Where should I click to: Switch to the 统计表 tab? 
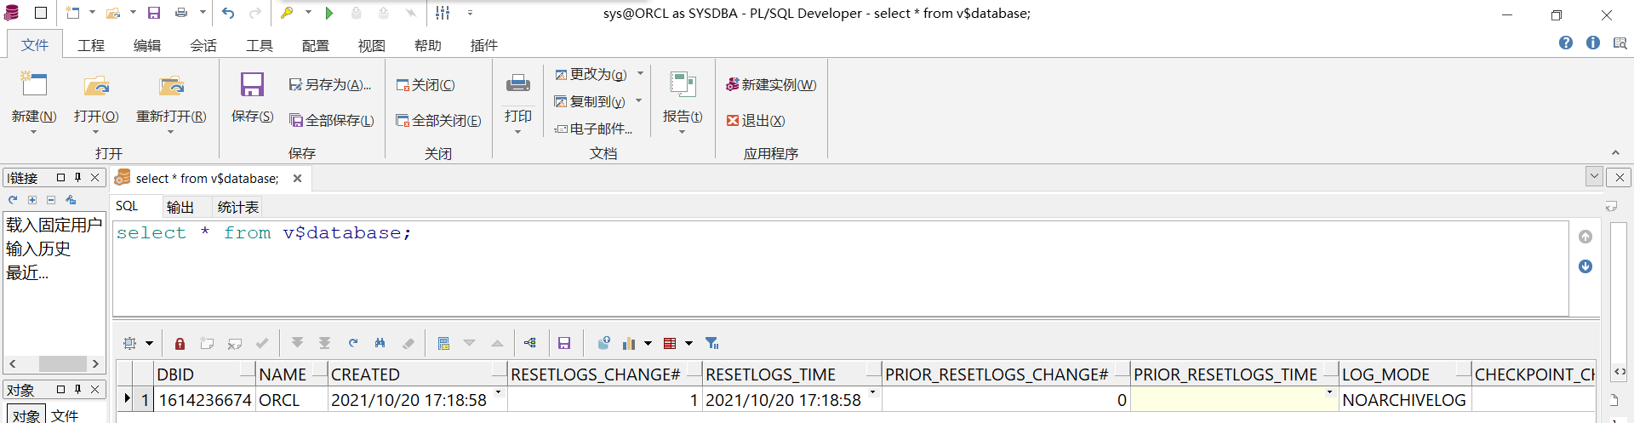[x=238, y=207]
